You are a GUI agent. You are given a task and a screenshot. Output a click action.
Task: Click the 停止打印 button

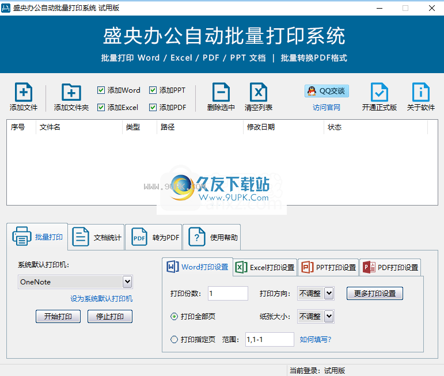110,316
